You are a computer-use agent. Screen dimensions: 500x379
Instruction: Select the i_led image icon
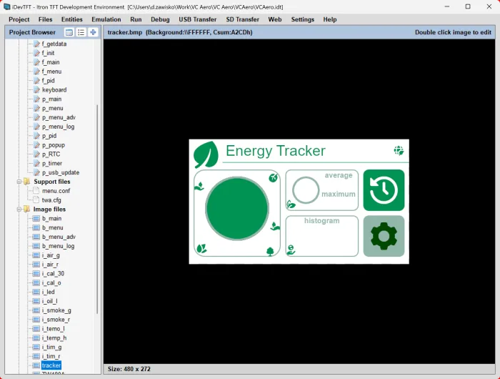[36, 292]
